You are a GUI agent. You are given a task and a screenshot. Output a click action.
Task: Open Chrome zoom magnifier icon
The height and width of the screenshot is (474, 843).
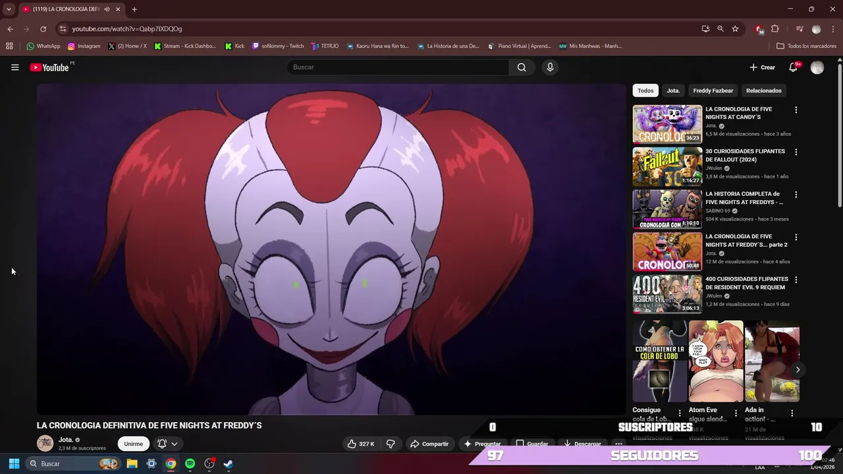coord(721,29)
